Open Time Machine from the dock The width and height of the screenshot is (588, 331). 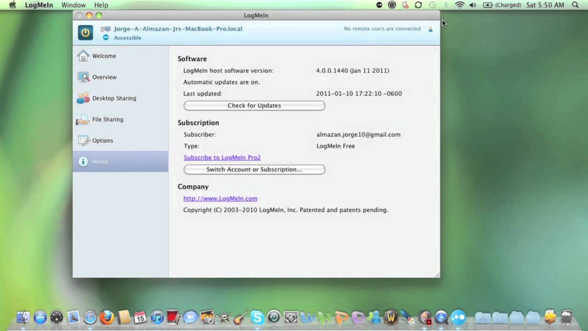click(x=274, y=317)
